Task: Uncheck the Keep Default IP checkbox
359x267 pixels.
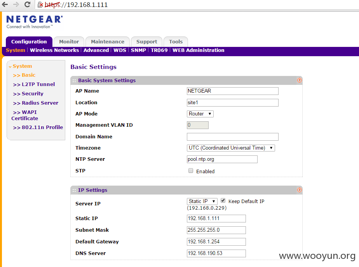Action: click(223, 200)
